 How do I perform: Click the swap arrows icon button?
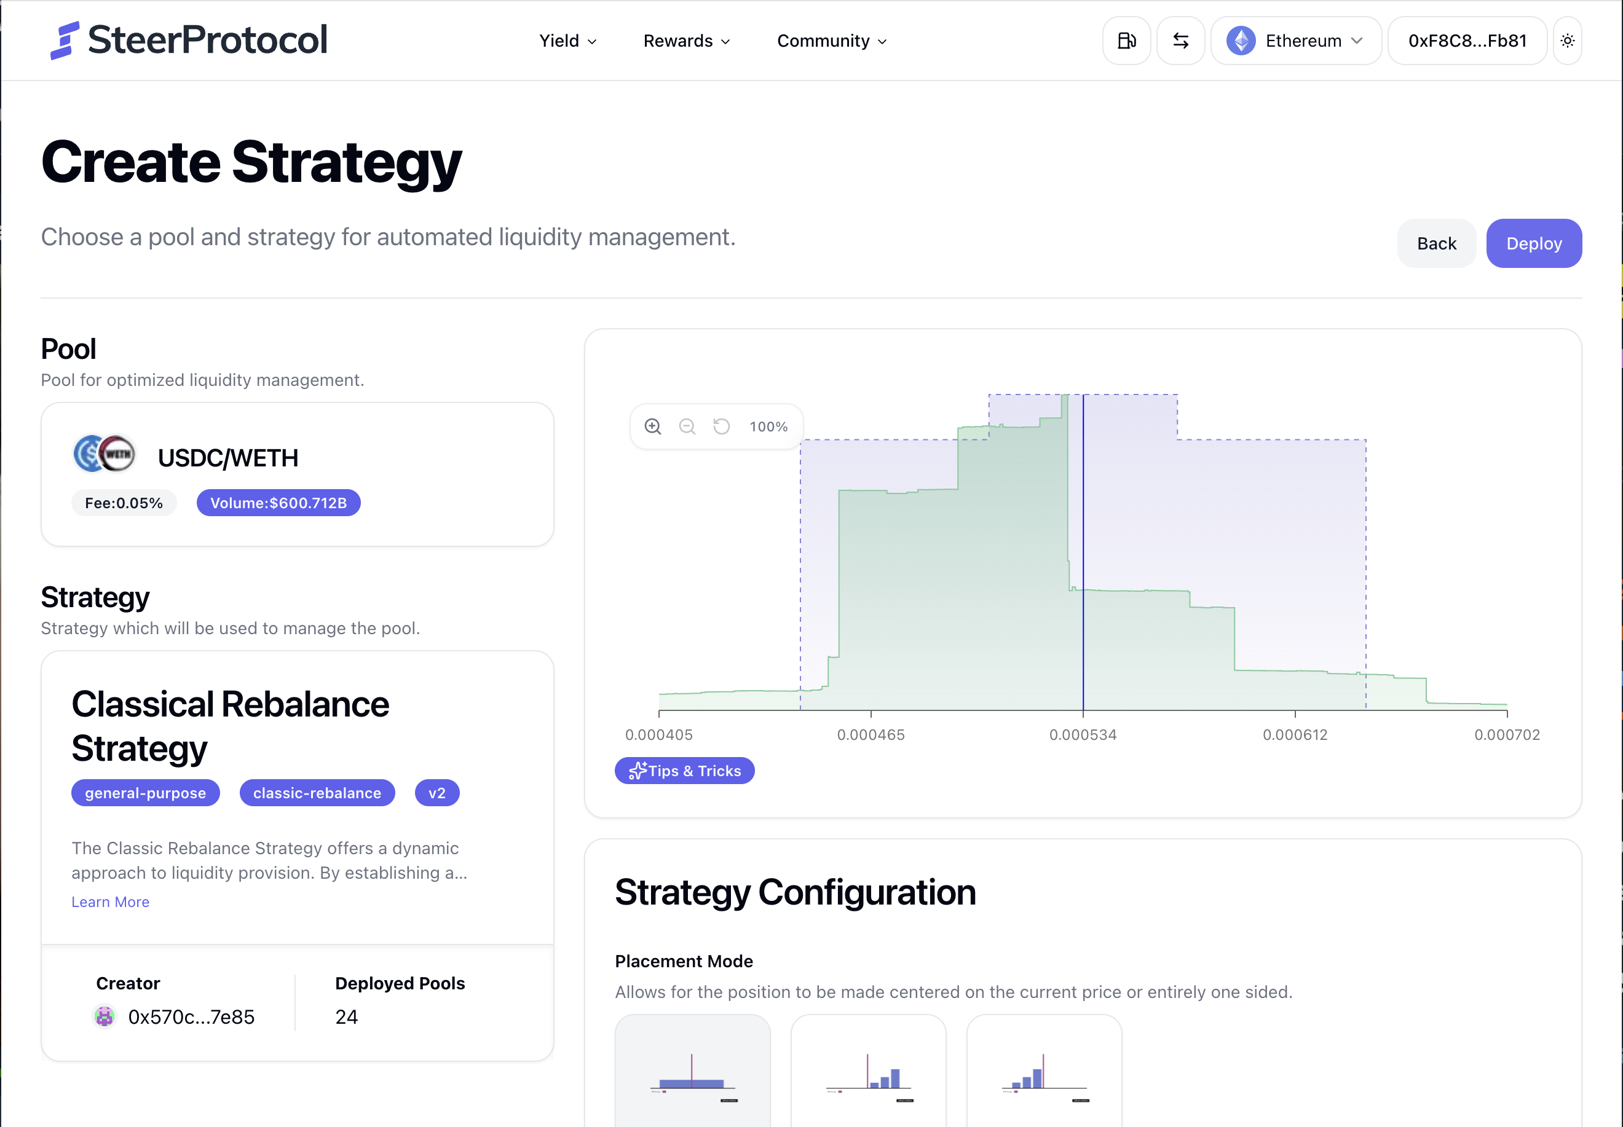point(1180,41)
